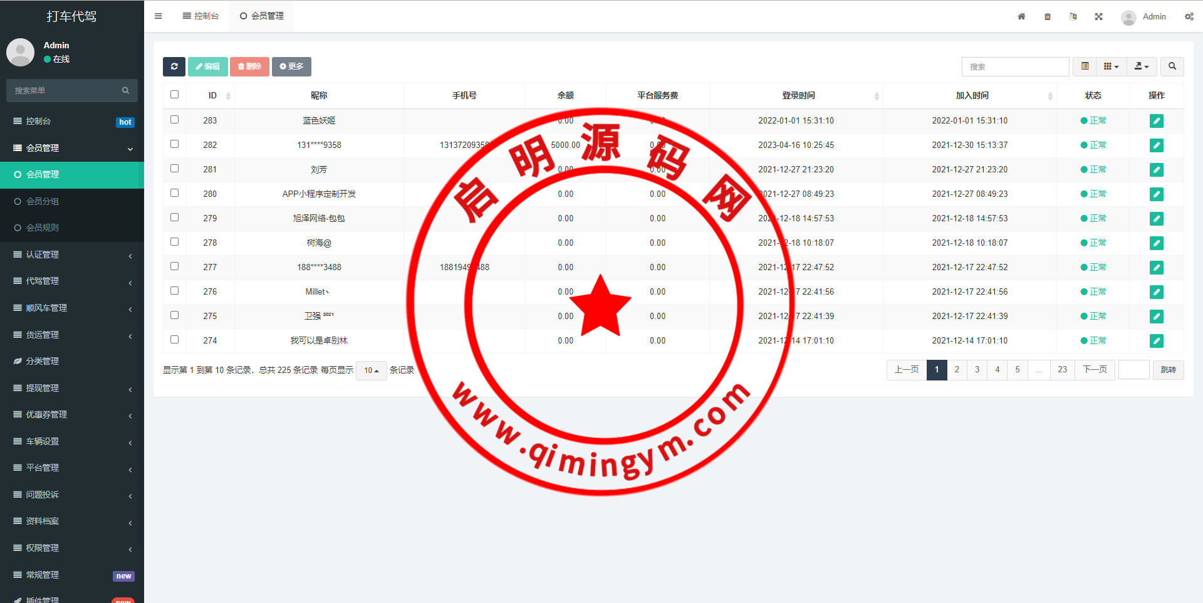
Task: Click the trash icon in top bar
Action: click(1048, 16)
